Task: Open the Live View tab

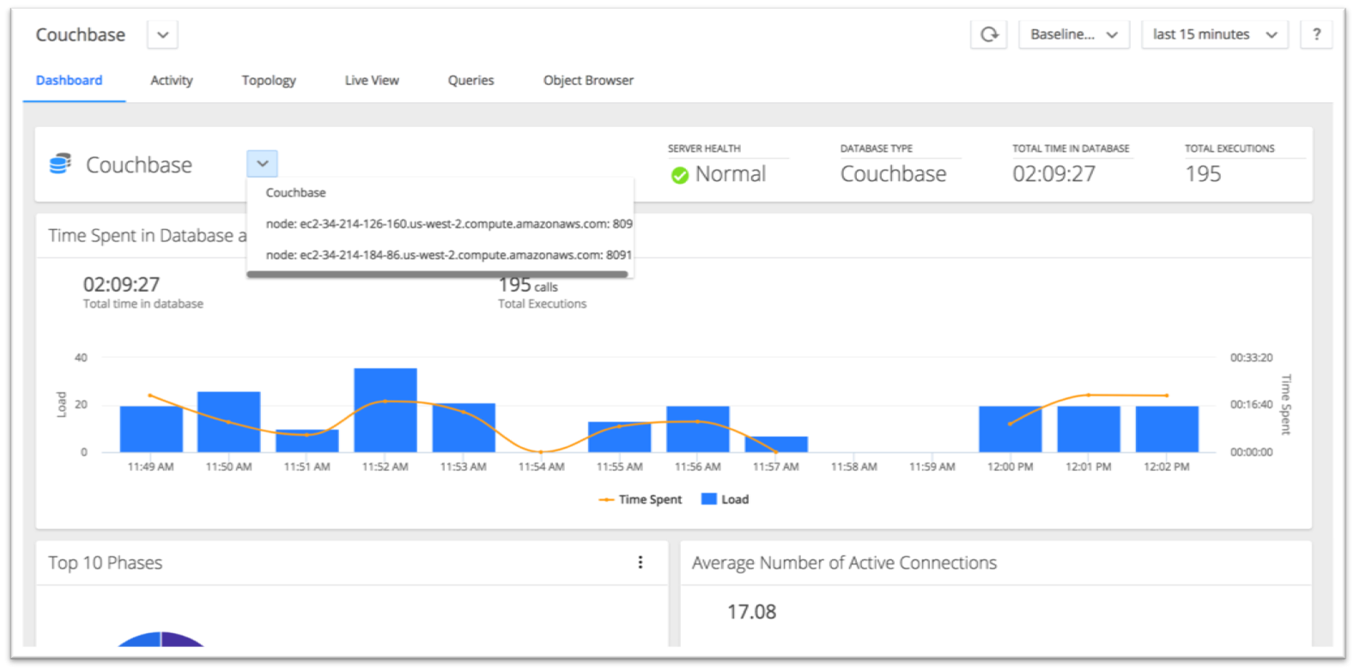Action: pyautogui.click(x=372, y=80)
